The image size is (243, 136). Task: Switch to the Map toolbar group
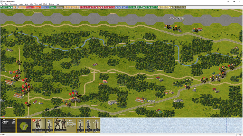pos(52,7)
